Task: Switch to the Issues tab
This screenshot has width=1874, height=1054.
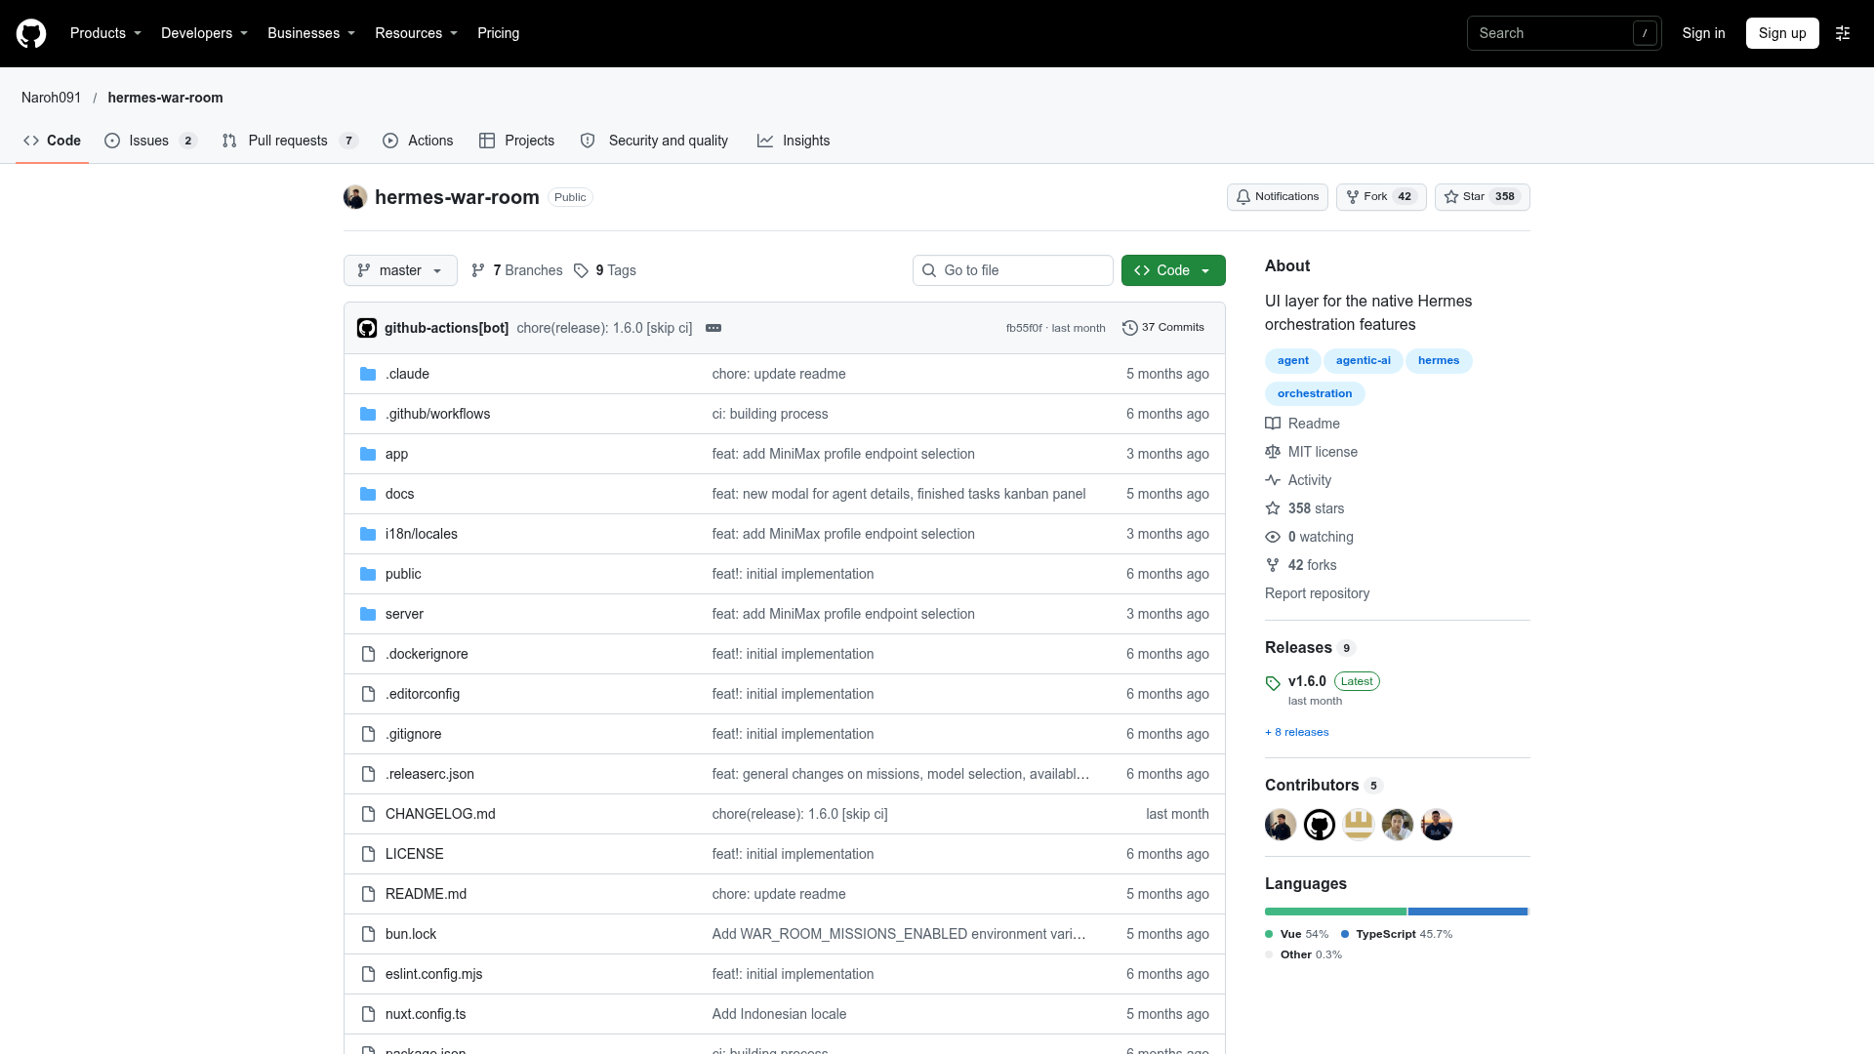Action: pyautogui.click(x=150, y=141)
